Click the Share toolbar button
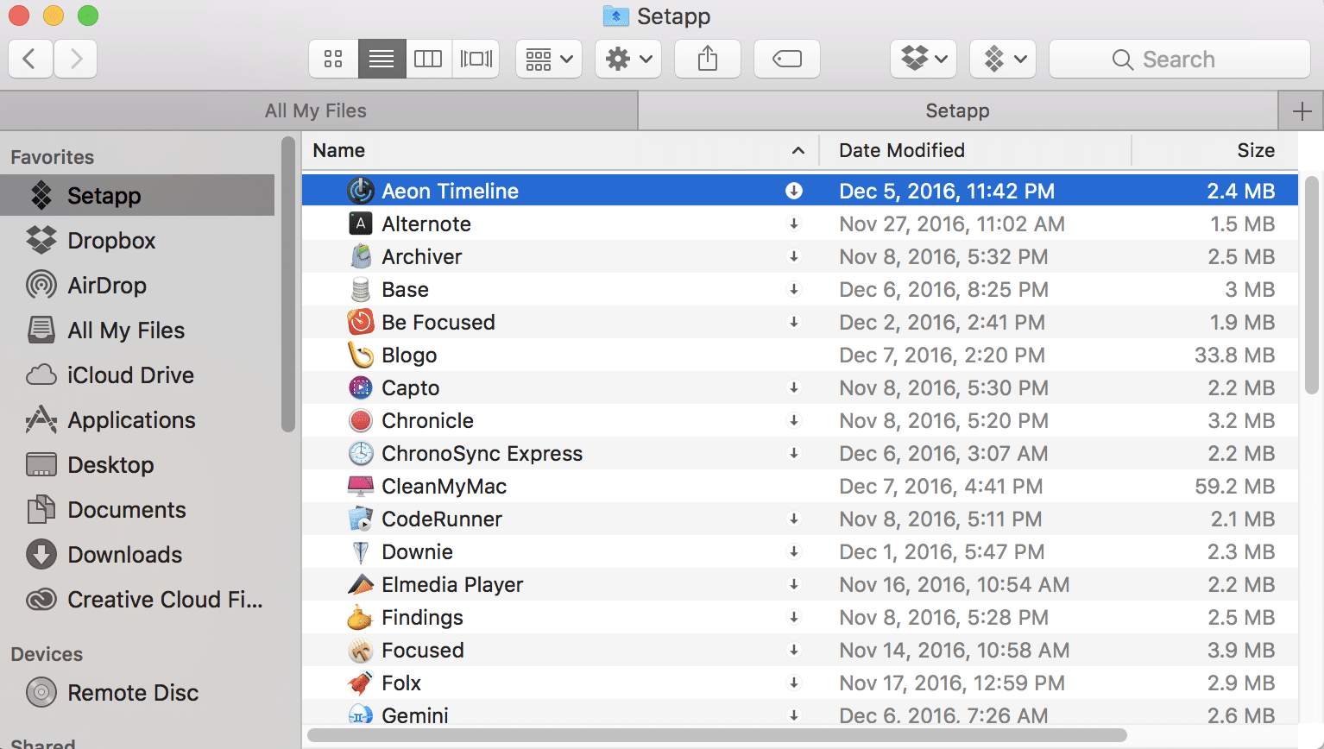Viewport: 1324px width, 749px height. tap(708, 59)
